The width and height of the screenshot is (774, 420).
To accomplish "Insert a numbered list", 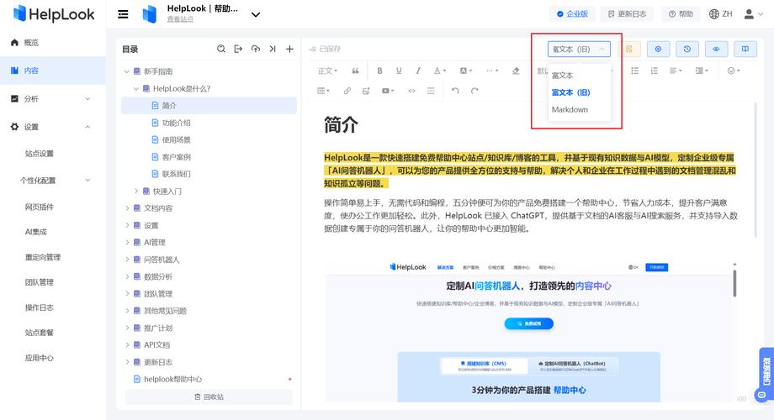I will pyautogui.click(x=654, y=71).
